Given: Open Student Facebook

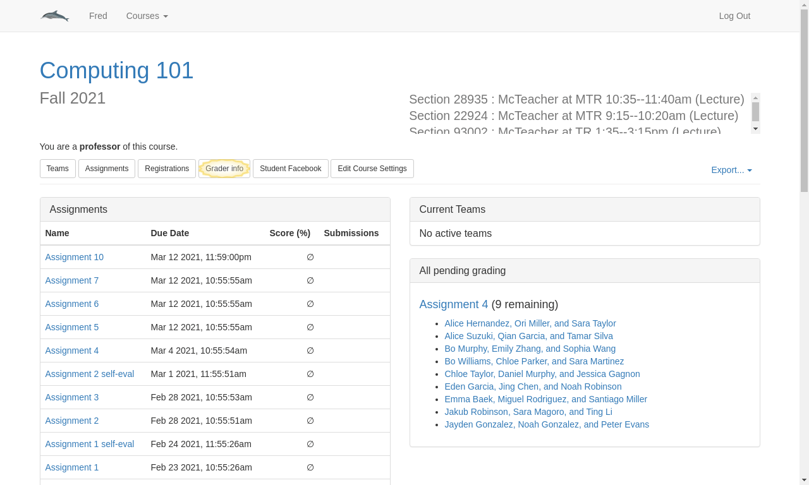Looking at the screenshot, I should (x=291, y=169).
